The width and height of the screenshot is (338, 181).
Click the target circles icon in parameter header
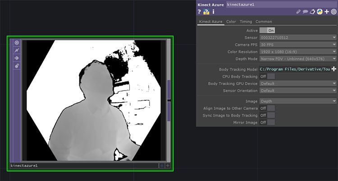coord(333,12)
